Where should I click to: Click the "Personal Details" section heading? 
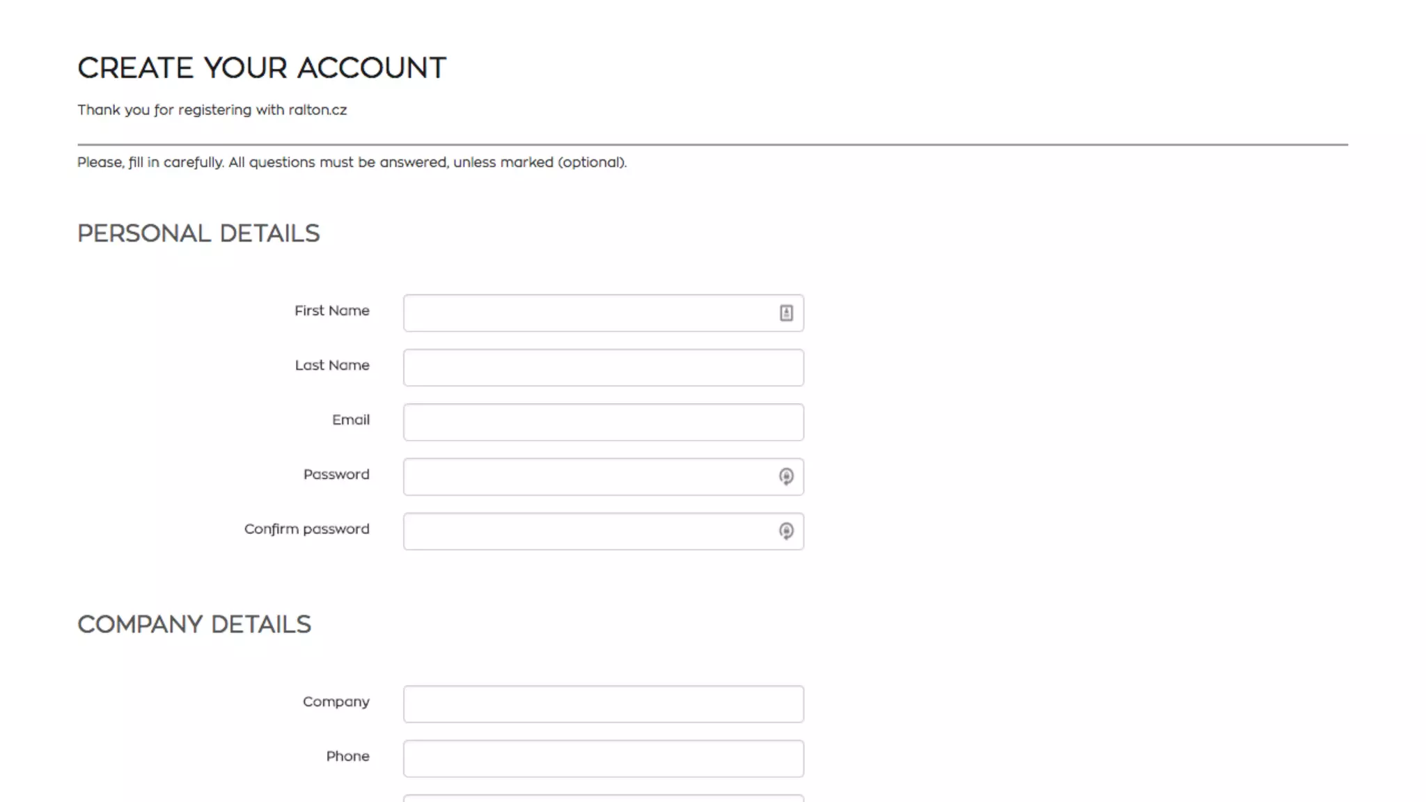(x=198, y=233)
